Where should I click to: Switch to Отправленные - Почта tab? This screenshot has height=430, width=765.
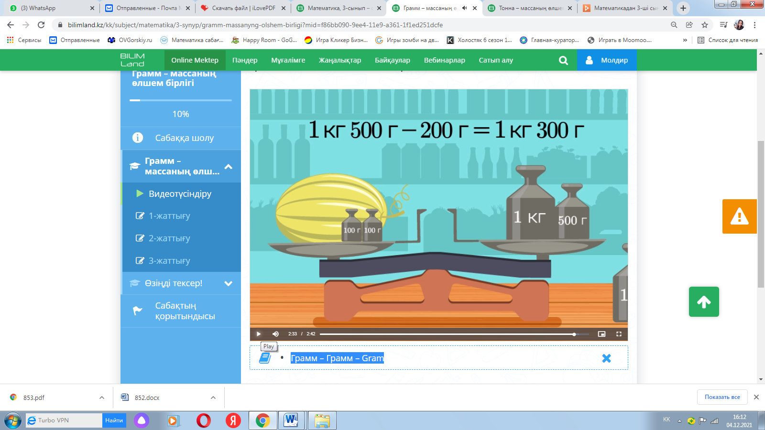pyautogui.click(x=147, y=8)
